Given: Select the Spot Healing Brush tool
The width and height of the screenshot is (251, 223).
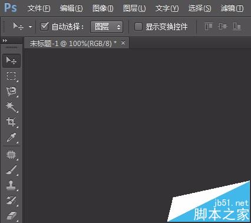Looking at the screenshot, I should pos(11,155).
